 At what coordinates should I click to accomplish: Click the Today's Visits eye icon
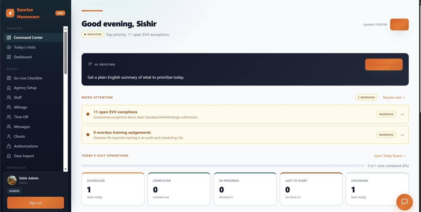(x=9, y=47)
